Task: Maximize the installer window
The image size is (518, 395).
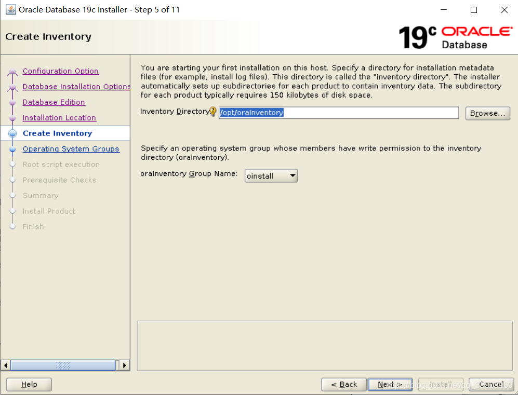Action: pyautogui.click(x=474, y=10)
